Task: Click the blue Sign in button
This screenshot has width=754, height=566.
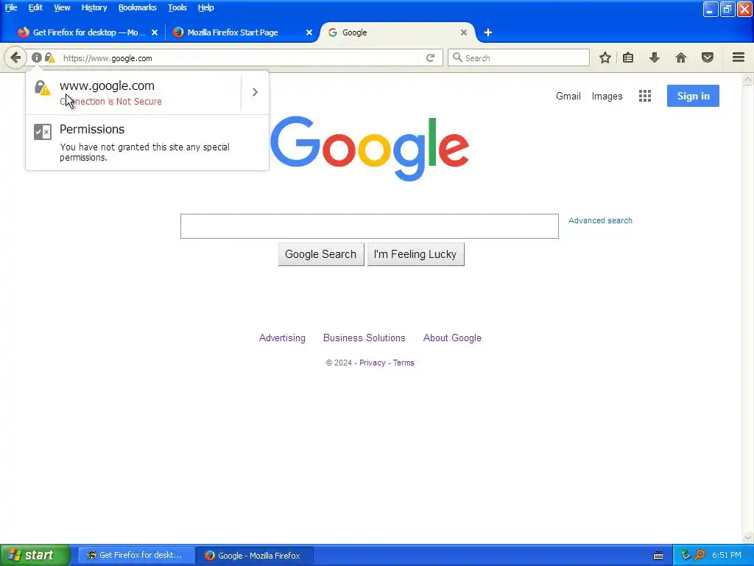Action: click(x=693, y=96)
